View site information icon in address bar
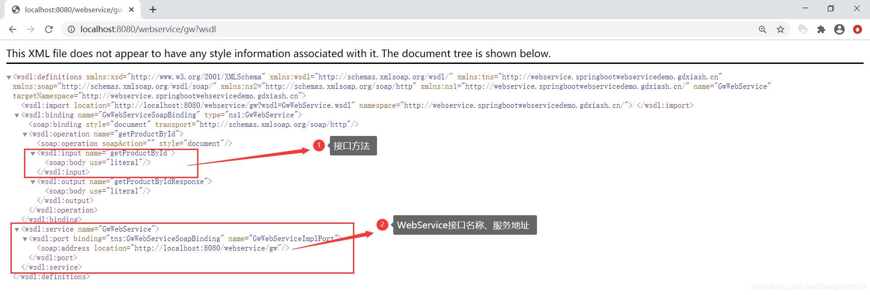 [71, 29]
